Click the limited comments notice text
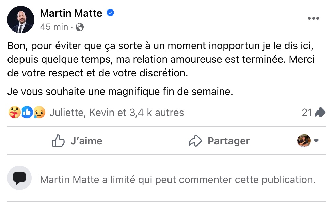Screen dimensions: 335x202 coord(178,179)
